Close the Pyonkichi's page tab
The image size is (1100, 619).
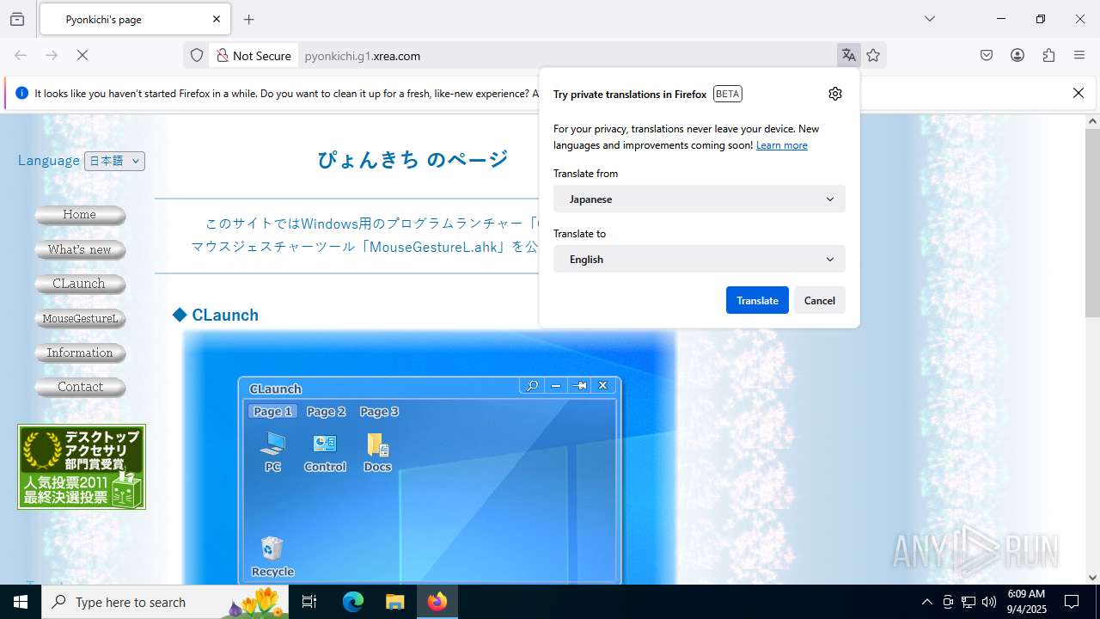217,19
